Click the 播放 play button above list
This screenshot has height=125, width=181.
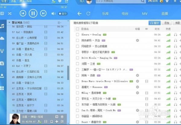click(x=155, y=23)
